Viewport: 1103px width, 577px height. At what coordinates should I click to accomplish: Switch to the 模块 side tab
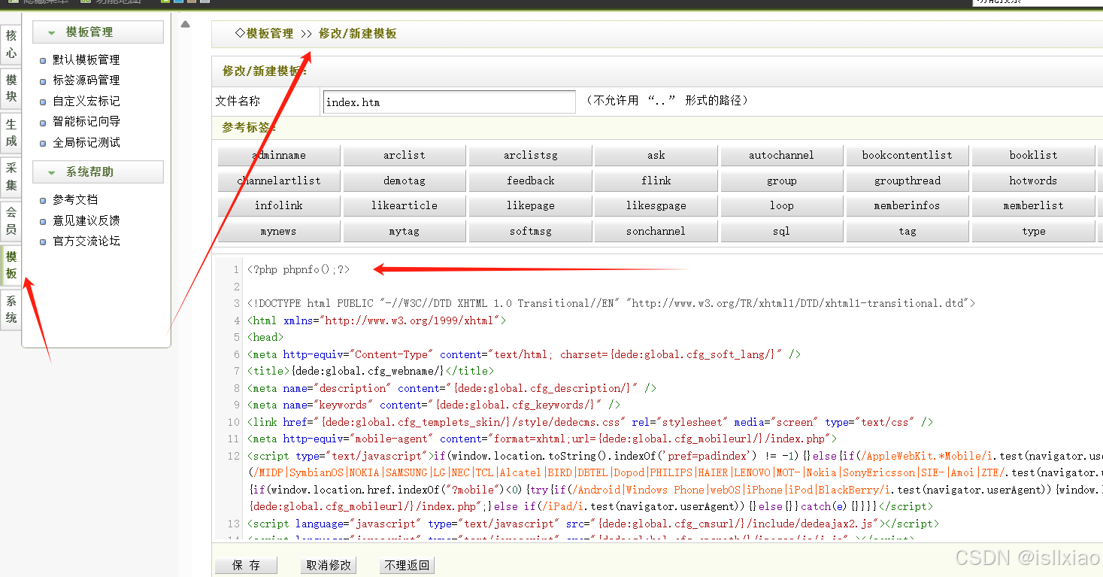11,88
